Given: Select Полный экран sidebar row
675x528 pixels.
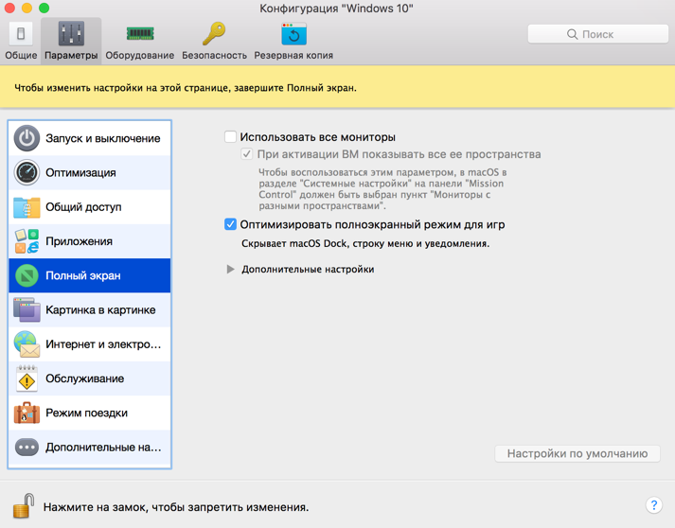Looking at the screenshot, I should pyautogui.click(x=90, y=275).
